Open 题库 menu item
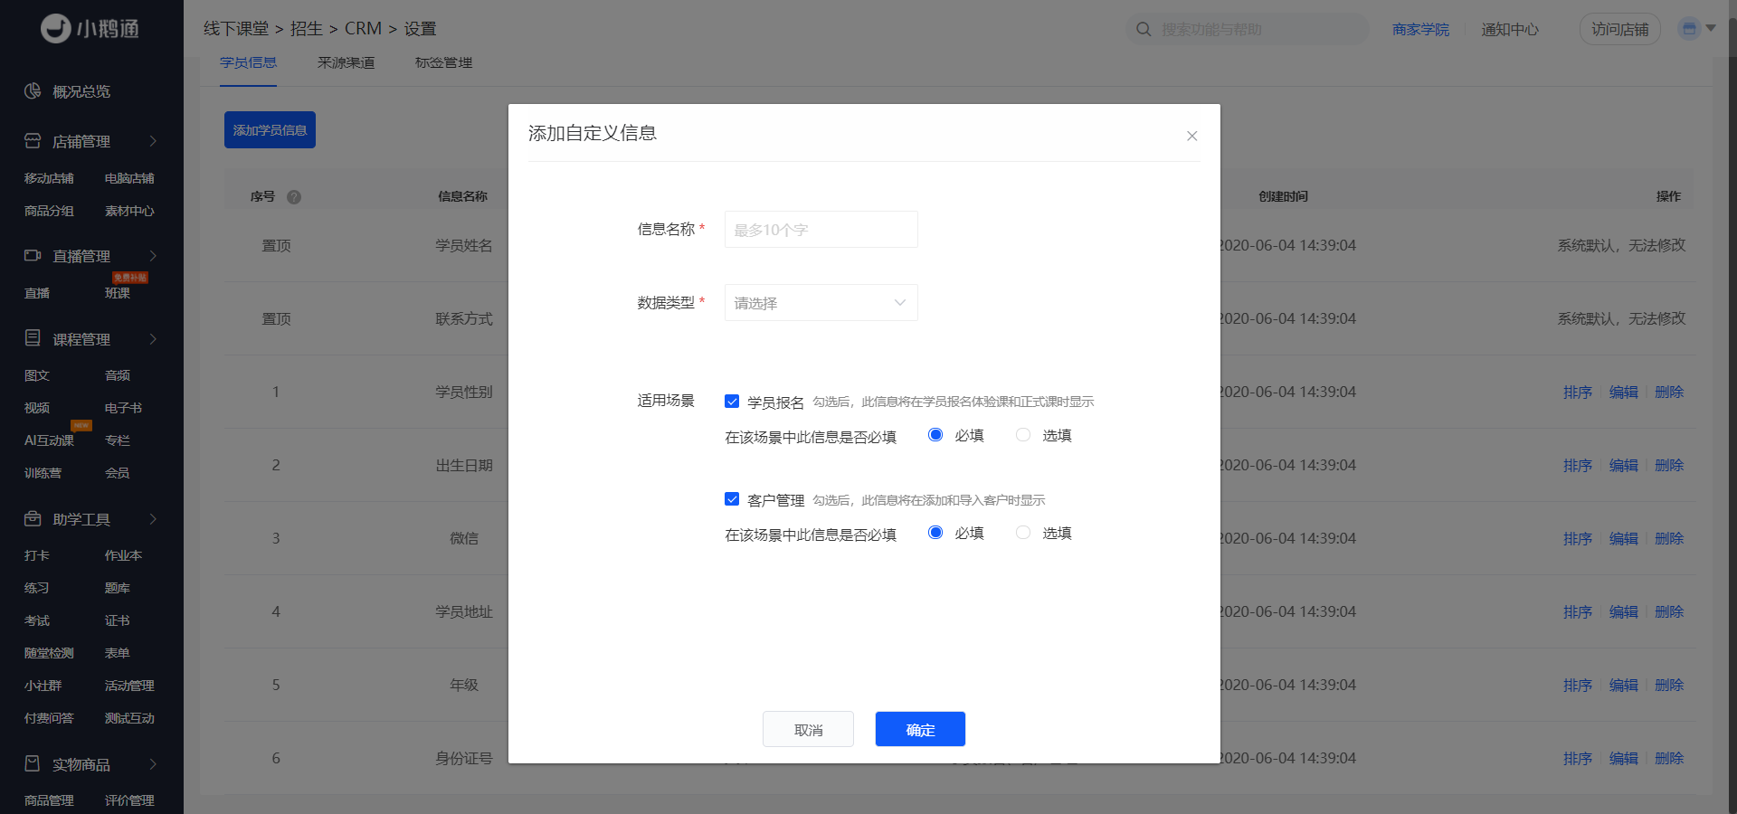Image resolution: width=1737 pixels, height=814 pixels. tap(118, 588)
